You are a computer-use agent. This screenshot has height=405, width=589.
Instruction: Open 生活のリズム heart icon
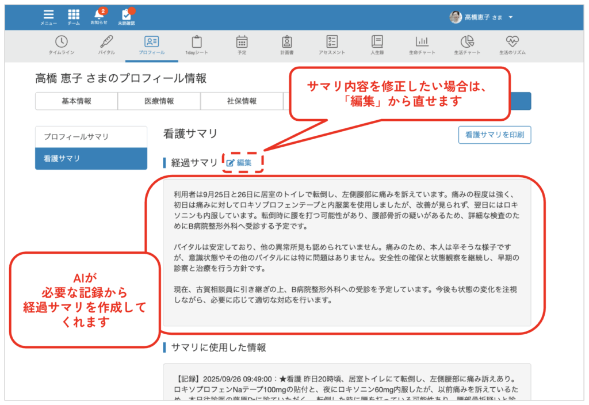pyautogui.click(x=512, y=44)
